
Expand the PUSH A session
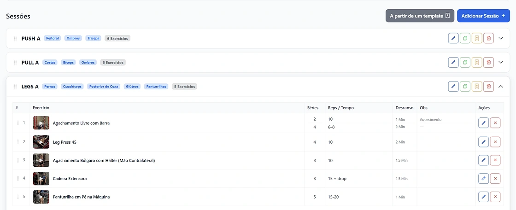pos(501,38)
